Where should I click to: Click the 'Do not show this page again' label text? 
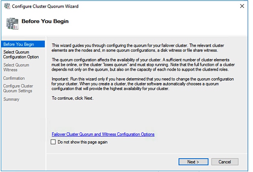82,142
